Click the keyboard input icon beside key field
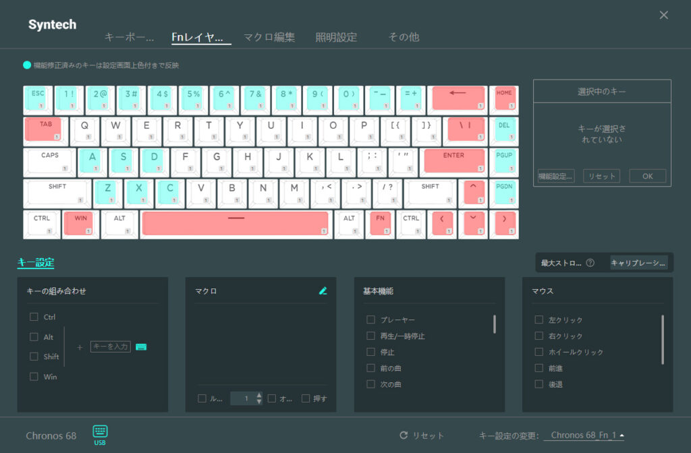This screenshot has width=691, height=453. (x=141, y=347)
